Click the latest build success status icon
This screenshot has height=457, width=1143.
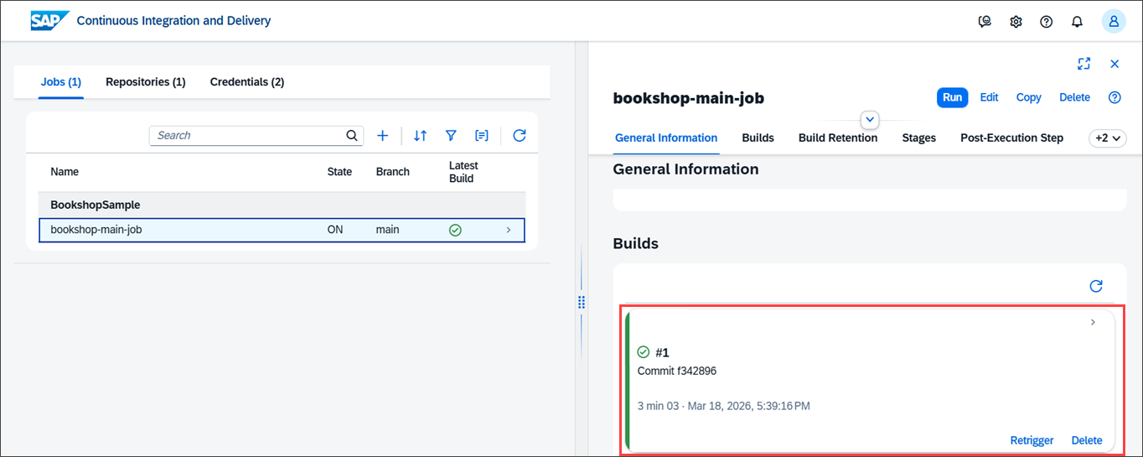tap(455, 230)
